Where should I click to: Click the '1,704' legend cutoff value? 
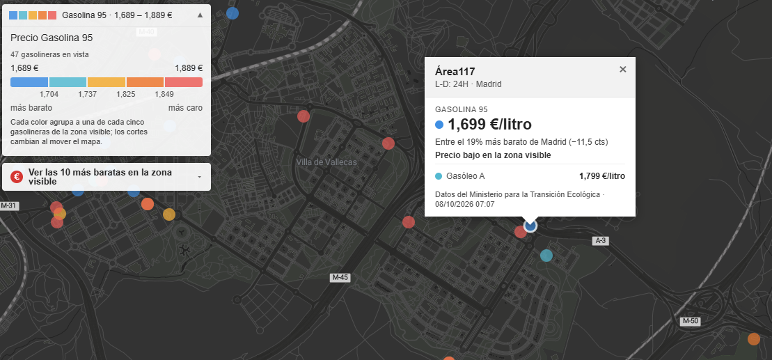[x=49, y=94]
